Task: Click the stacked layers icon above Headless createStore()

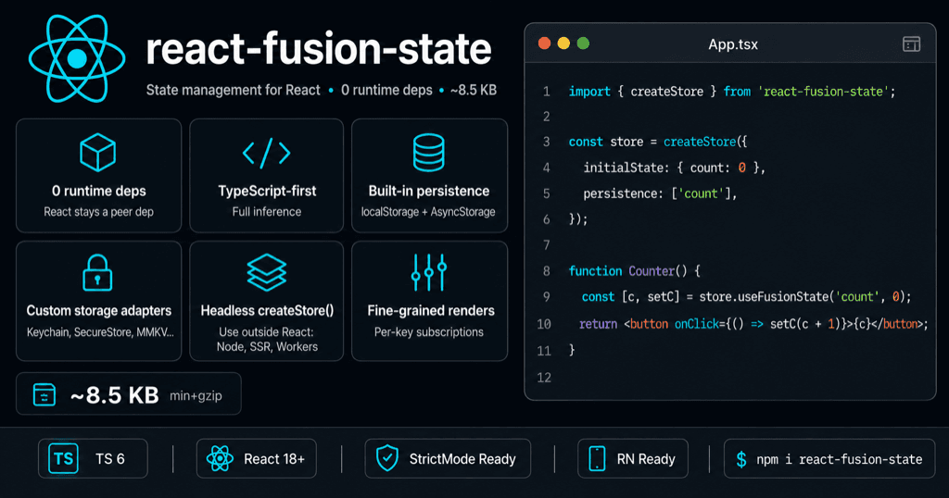Action: [266, 272]
